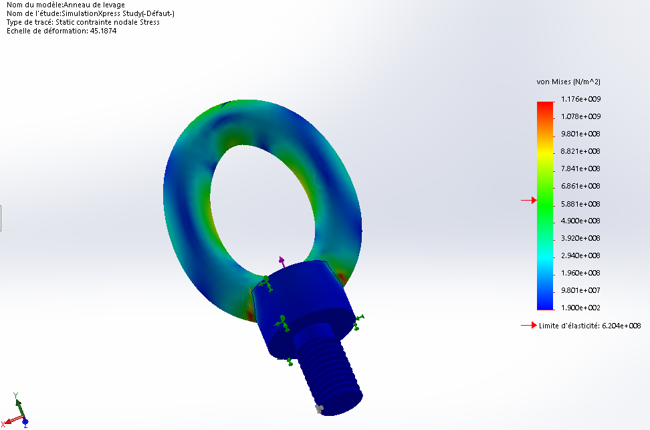The image size is (650, 430).
Task: Click the purple force arrow above the collar
Action: pyautogui.click(x=282, y=261)
